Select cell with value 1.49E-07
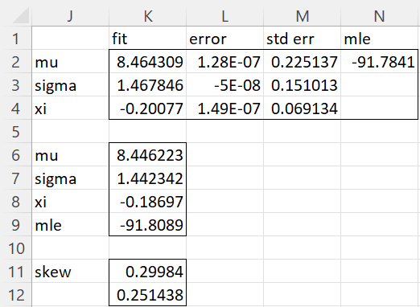Screen dimensions: 420x307 tap(225, 108)
